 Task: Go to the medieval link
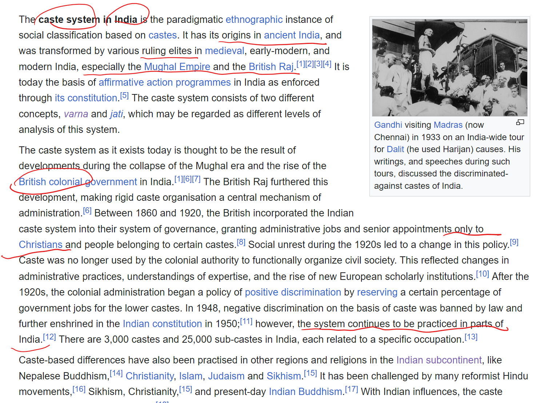coord(224,51)
